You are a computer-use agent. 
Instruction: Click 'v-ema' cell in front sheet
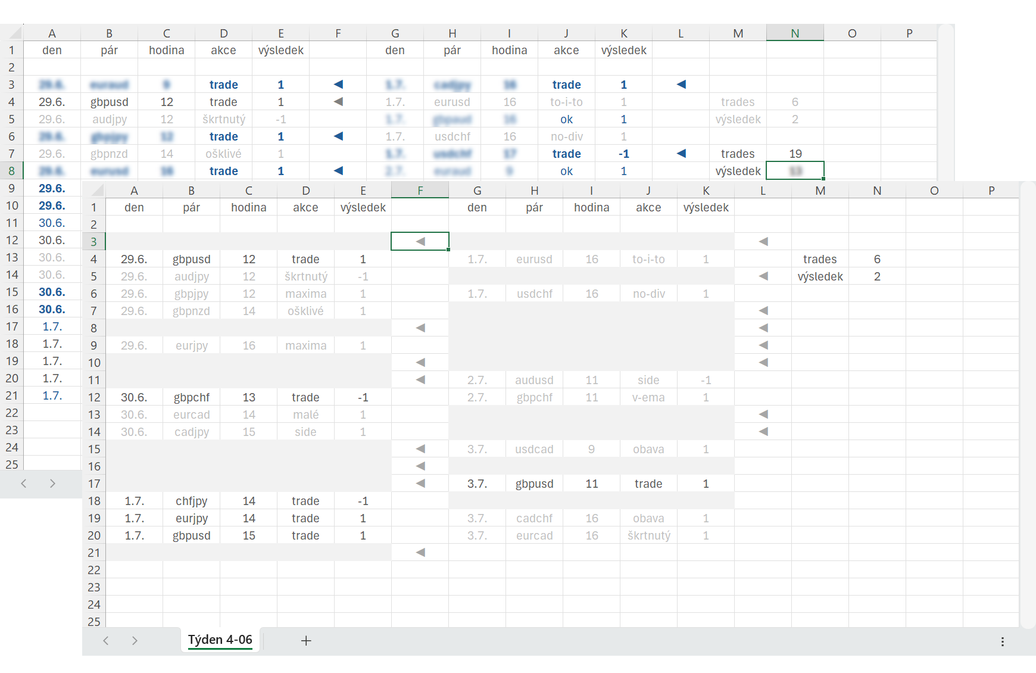[649, 397]
